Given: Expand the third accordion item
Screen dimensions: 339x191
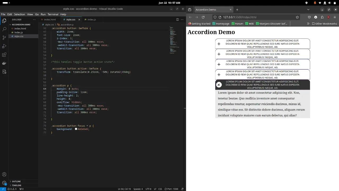Looking at the screenshot, I should (262, 64).
